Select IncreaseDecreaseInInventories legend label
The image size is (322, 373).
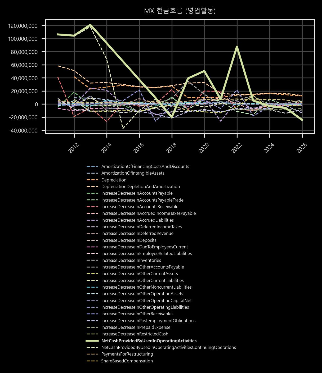pyautogui.click(x=131, y=260)
